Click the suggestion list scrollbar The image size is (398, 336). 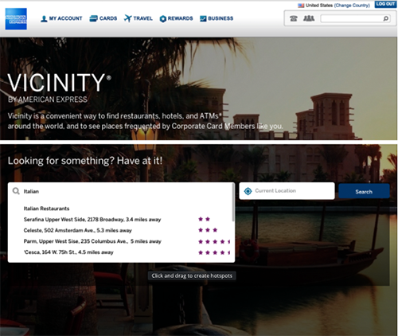point(233,202)
